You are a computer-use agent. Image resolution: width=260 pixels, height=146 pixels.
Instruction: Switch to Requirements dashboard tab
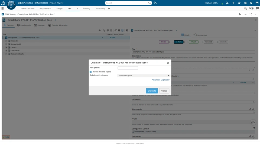click(45, 8)
